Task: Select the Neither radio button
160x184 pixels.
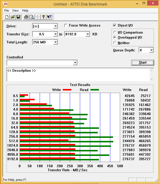Action: (x=115, y=43)
